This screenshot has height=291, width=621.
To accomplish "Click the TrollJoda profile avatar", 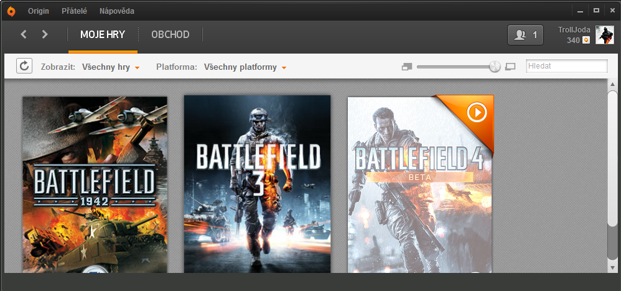I will pos(604,35).
